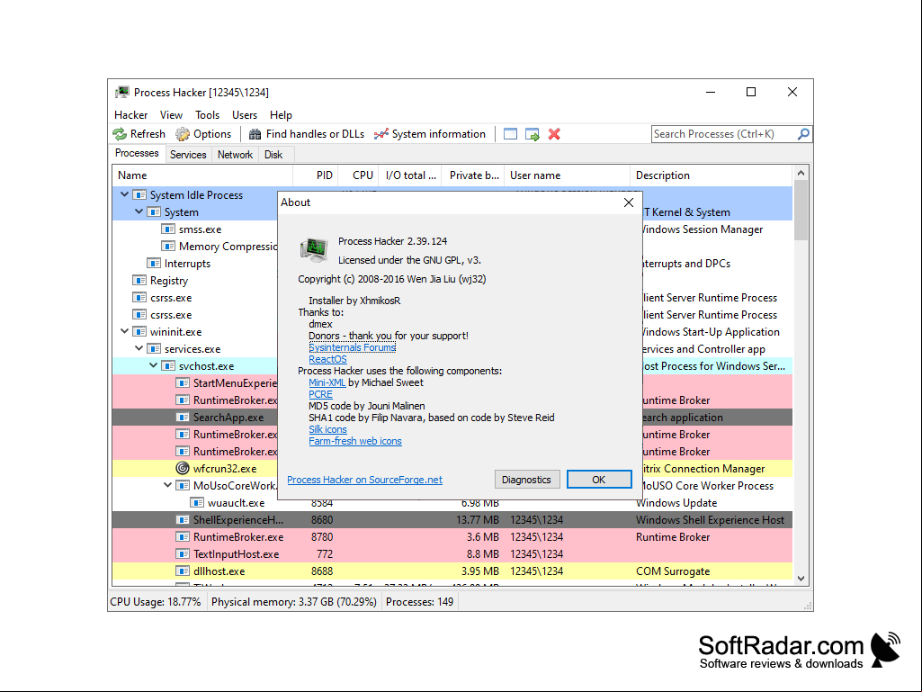Switch to the Services tab
This screenshot has height=692, width=922.
pos(188,155)
